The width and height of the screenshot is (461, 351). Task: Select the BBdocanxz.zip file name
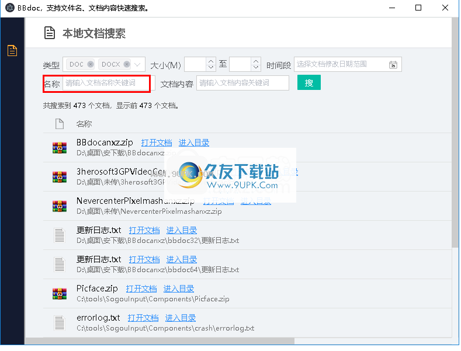pos(105,143)
